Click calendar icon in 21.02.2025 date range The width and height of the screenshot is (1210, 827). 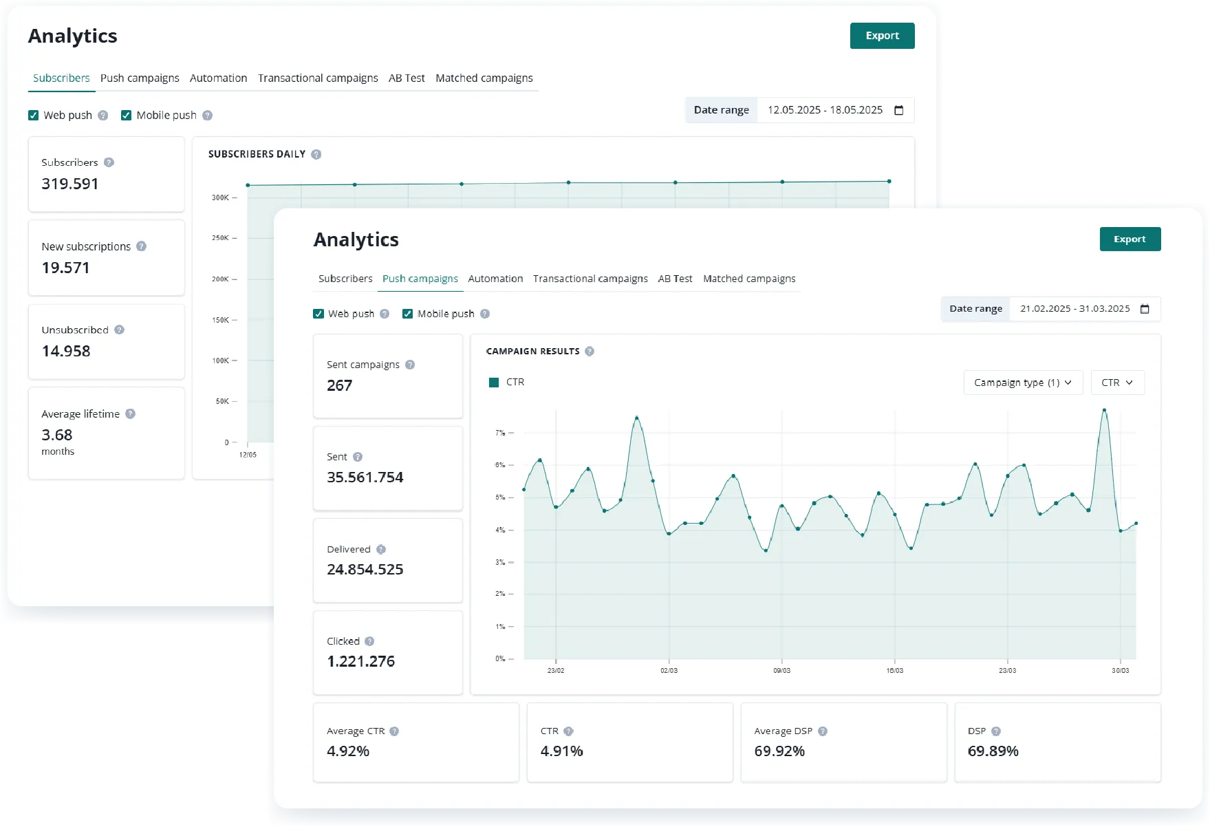click(1145, 309)
